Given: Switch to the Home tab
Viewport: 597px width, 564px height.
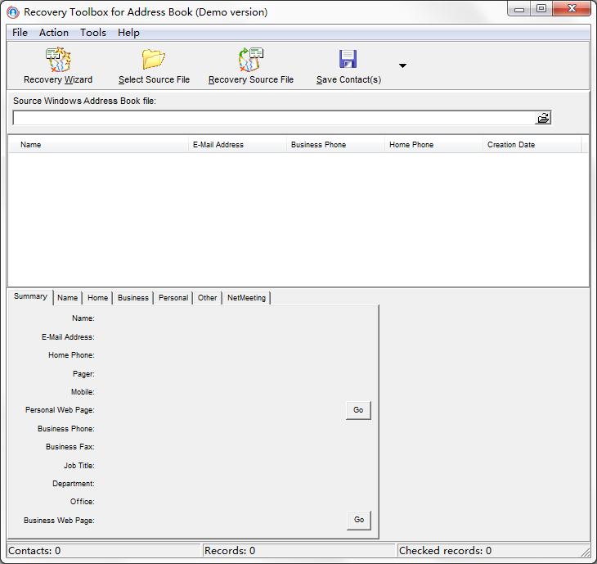Looking at the screenshot, I should click(97, 298).
